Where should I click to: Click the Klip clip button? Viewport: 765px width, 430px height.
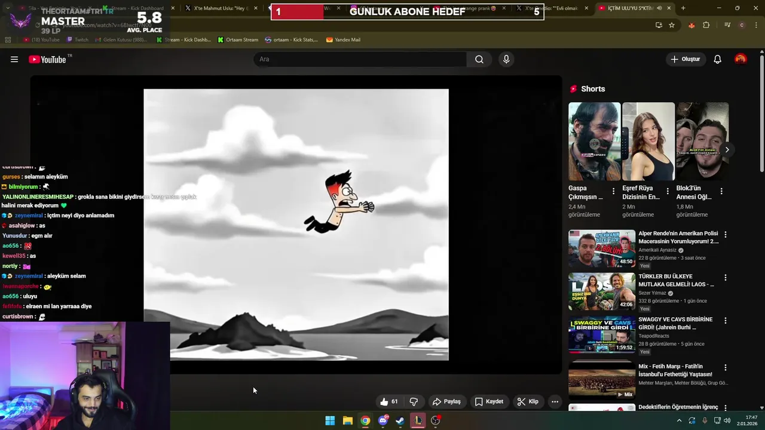point(528,401)
